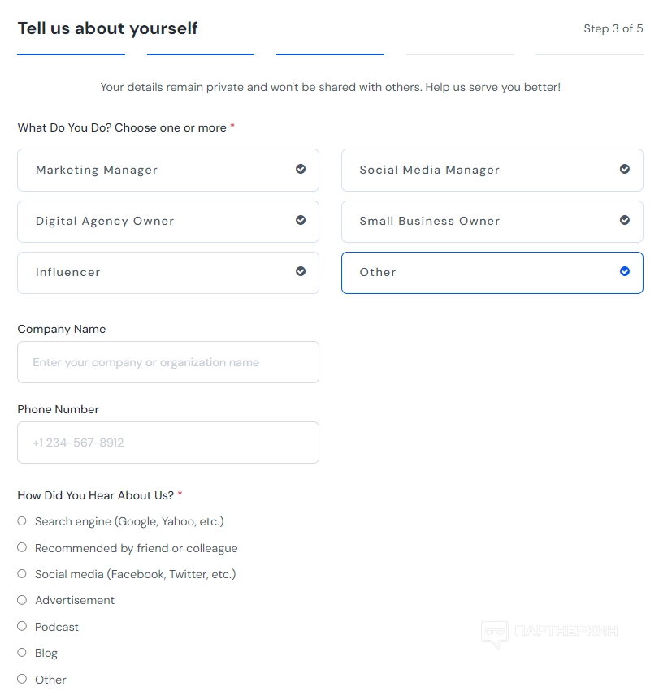
Task: Choose Recommended by friend or colleague
Action: pyautogui.click(x=22, y=548)
